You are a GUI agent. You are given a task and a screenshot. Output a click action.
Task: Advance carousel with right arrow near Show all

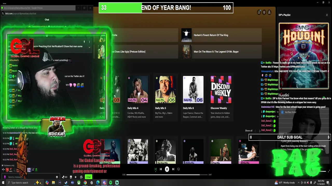[260, 131]
